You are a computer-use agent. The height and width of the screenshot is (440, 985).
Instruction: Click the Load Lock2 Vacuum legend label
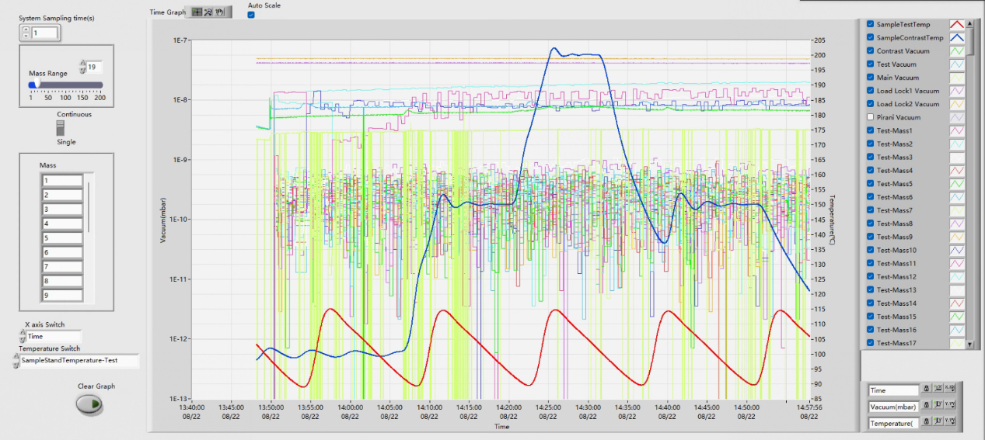click(x=907, y=104)
